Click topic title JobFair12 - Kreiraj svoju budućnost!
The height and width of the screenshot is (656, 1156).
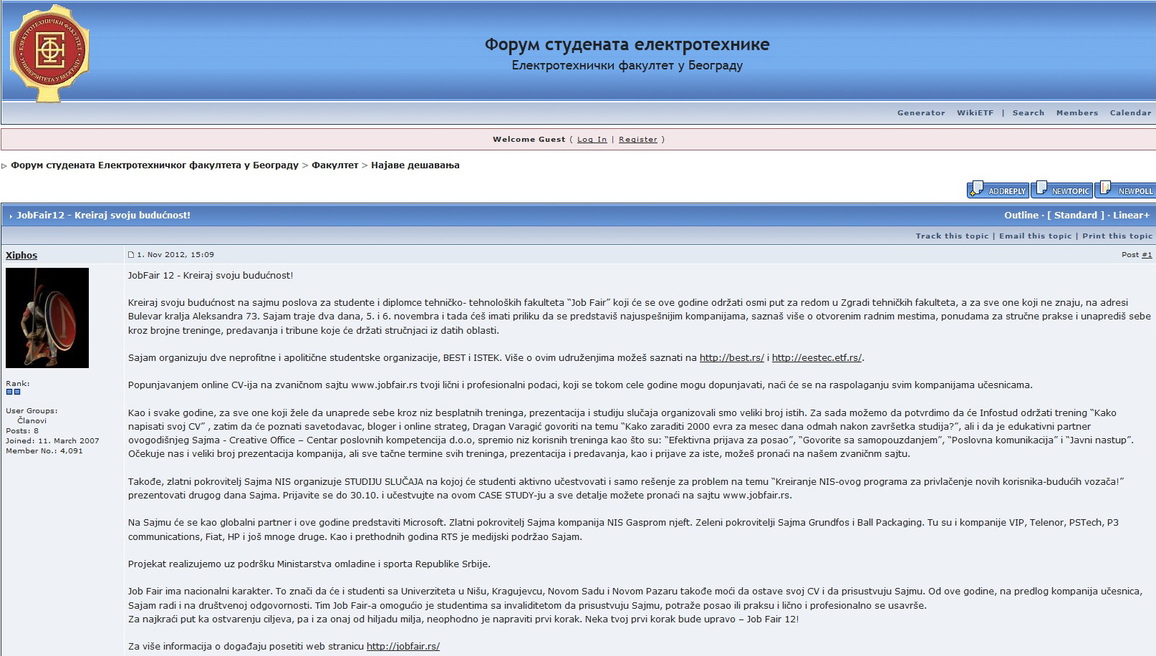tap(103, 216)
